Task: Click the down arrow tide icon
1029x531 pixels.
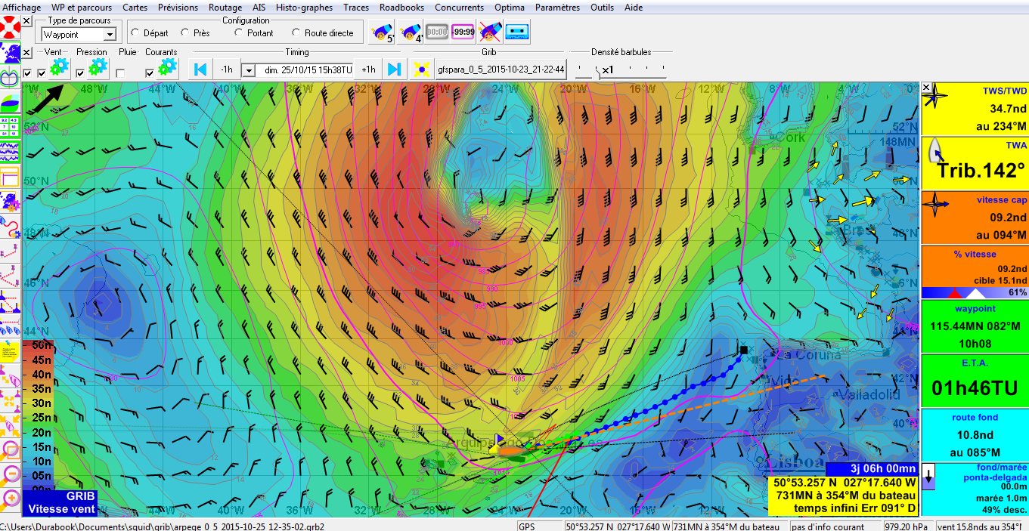Action: click(929, 477)
